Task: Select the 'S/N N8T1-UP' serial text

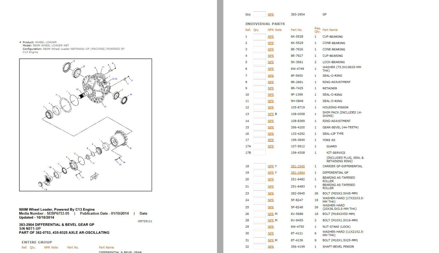Action: (30, 228)
